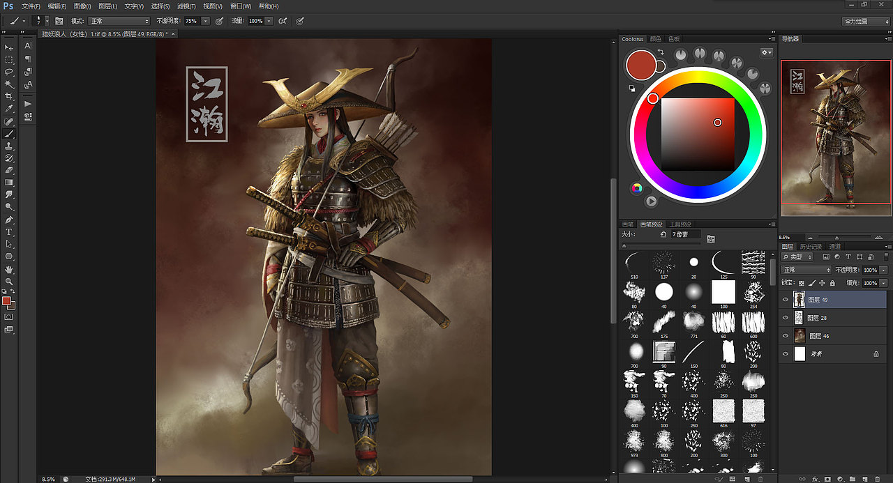Viewport: 893px width, 483px height.
Task: Select the Eyedropper tool
Action: click(9, 109)
